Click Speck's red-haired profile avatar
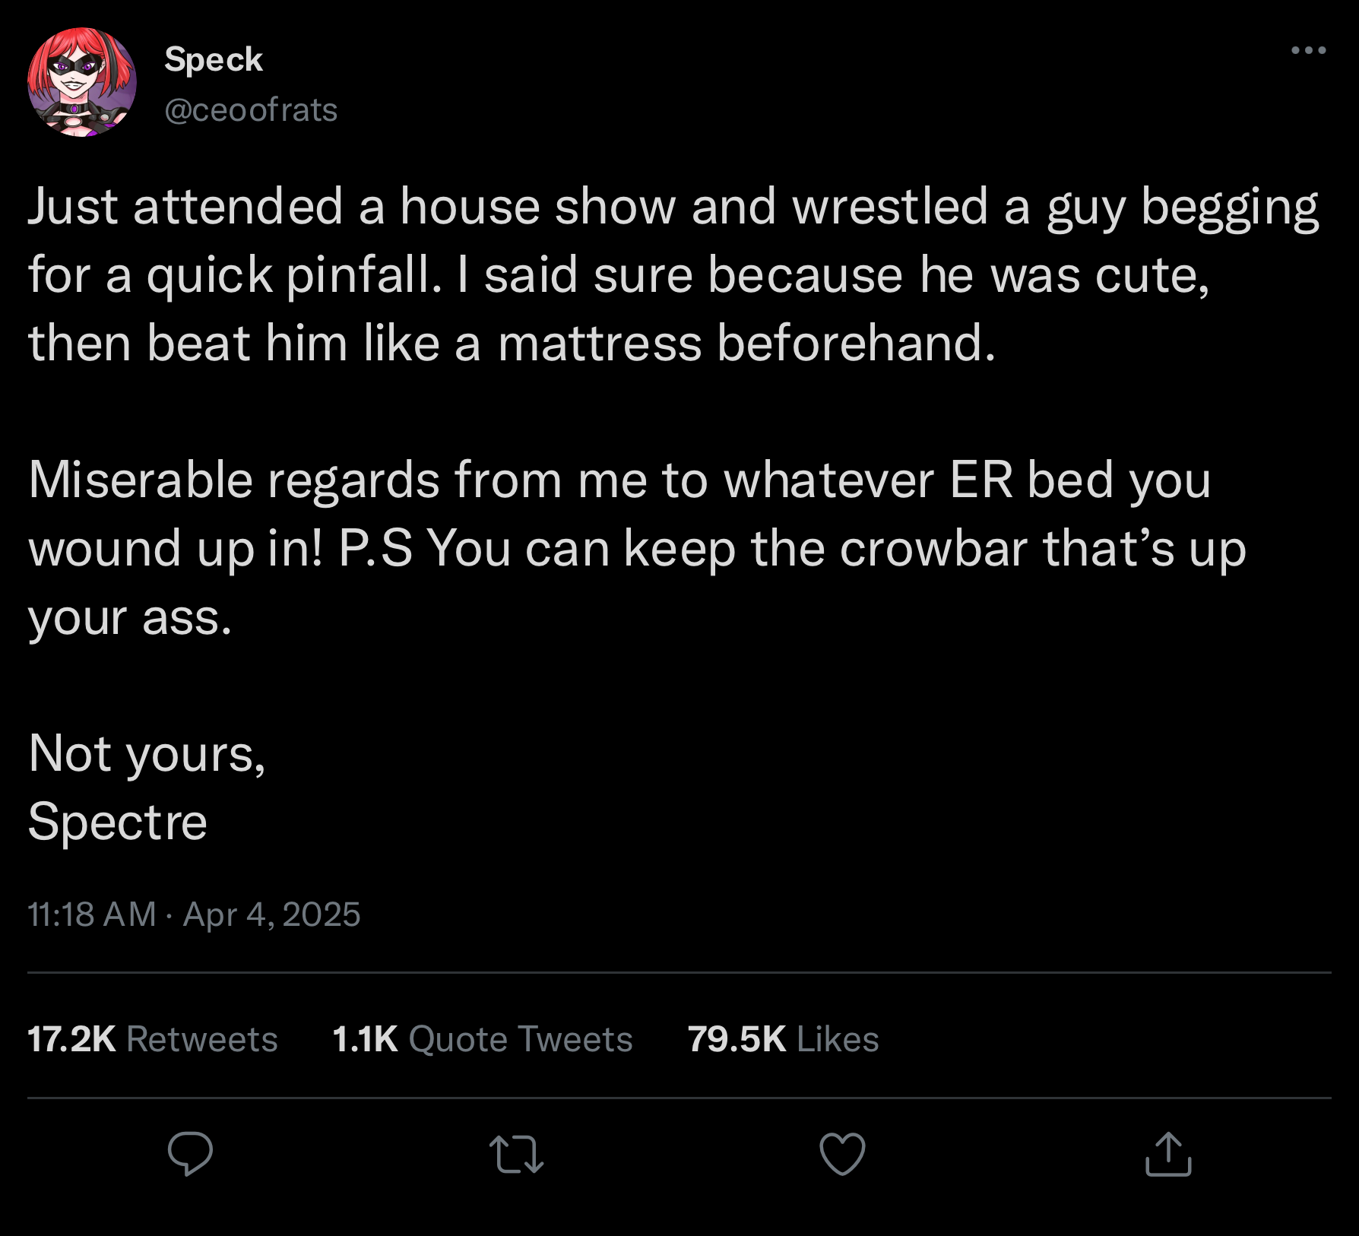The height and width of the screenshot is (1236, 1359). 82,82
